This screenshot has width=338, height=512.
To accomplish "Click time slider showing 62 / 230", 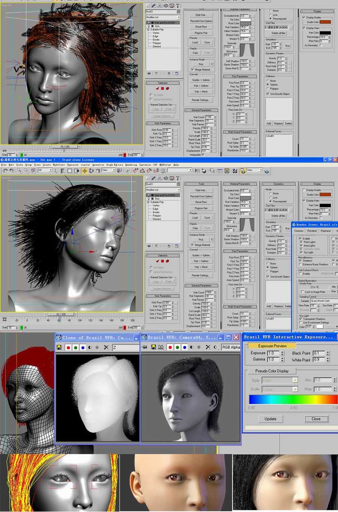I will [x=62, y=314].
